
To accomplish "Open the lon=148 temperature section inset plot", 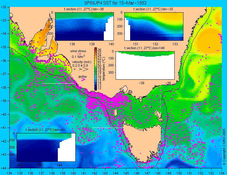I will click(145, 65).
